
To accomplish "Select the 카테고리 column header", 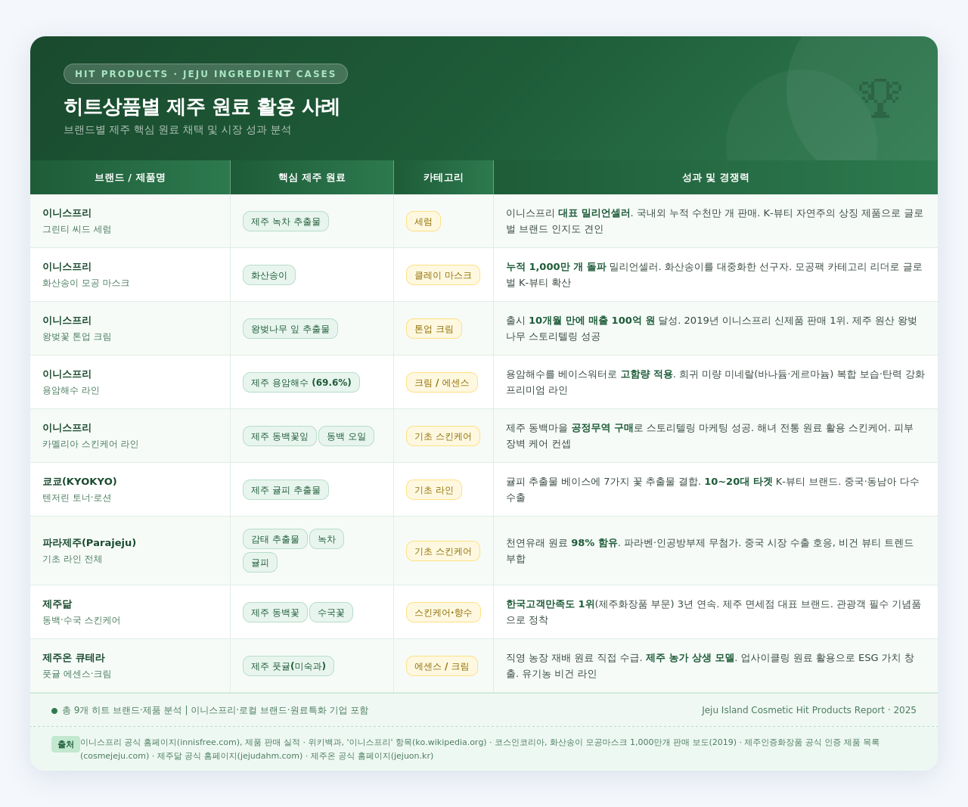I will (x=442, y=176).
